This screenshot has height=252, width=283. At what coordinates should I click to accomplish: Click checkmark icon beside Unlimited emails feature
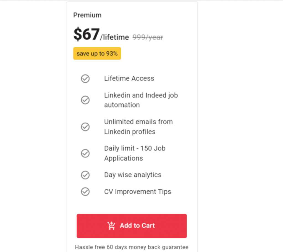[x=85, y=127]
